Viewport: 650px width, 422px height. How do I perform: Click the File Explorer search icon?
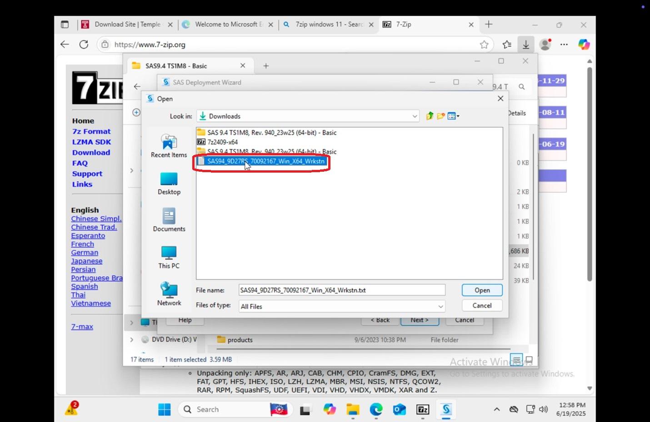[x=522, y=87]
